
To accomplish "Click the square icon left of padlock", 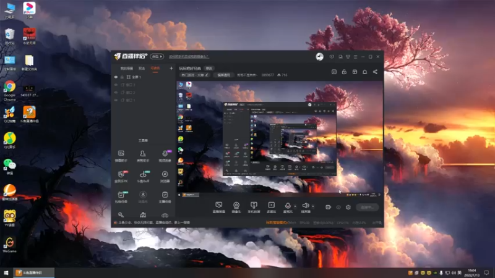I will point(334,72).
